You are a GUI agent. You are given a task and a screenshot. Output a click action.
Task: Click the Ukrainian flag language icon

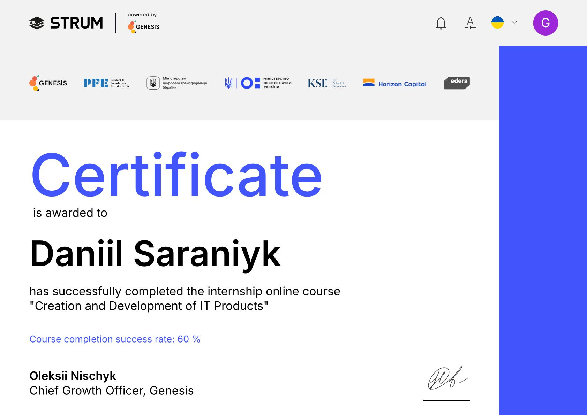[497, 23]
